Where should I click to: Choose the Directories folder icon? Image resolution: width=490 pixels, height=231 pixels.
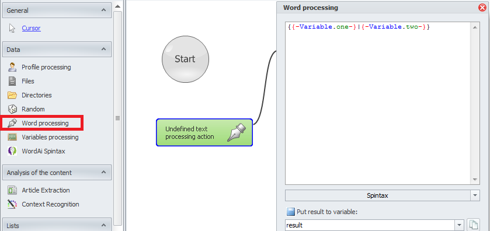(x=12, y=95)
